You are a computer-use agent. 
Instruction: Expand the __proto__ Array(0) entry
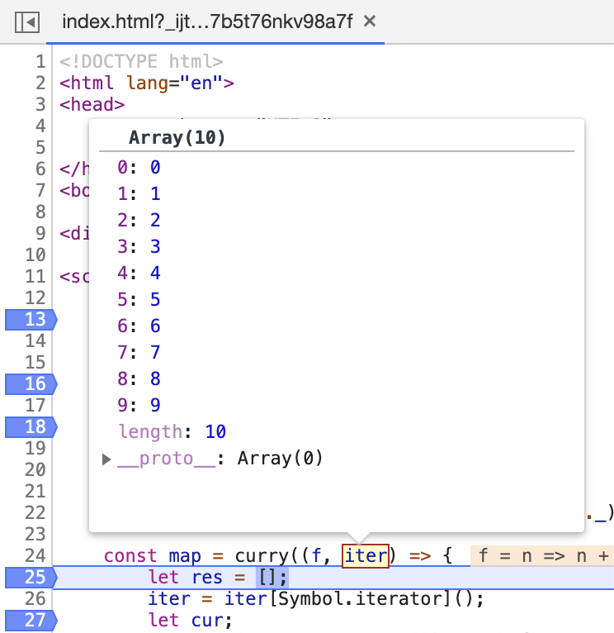[106, 459]
